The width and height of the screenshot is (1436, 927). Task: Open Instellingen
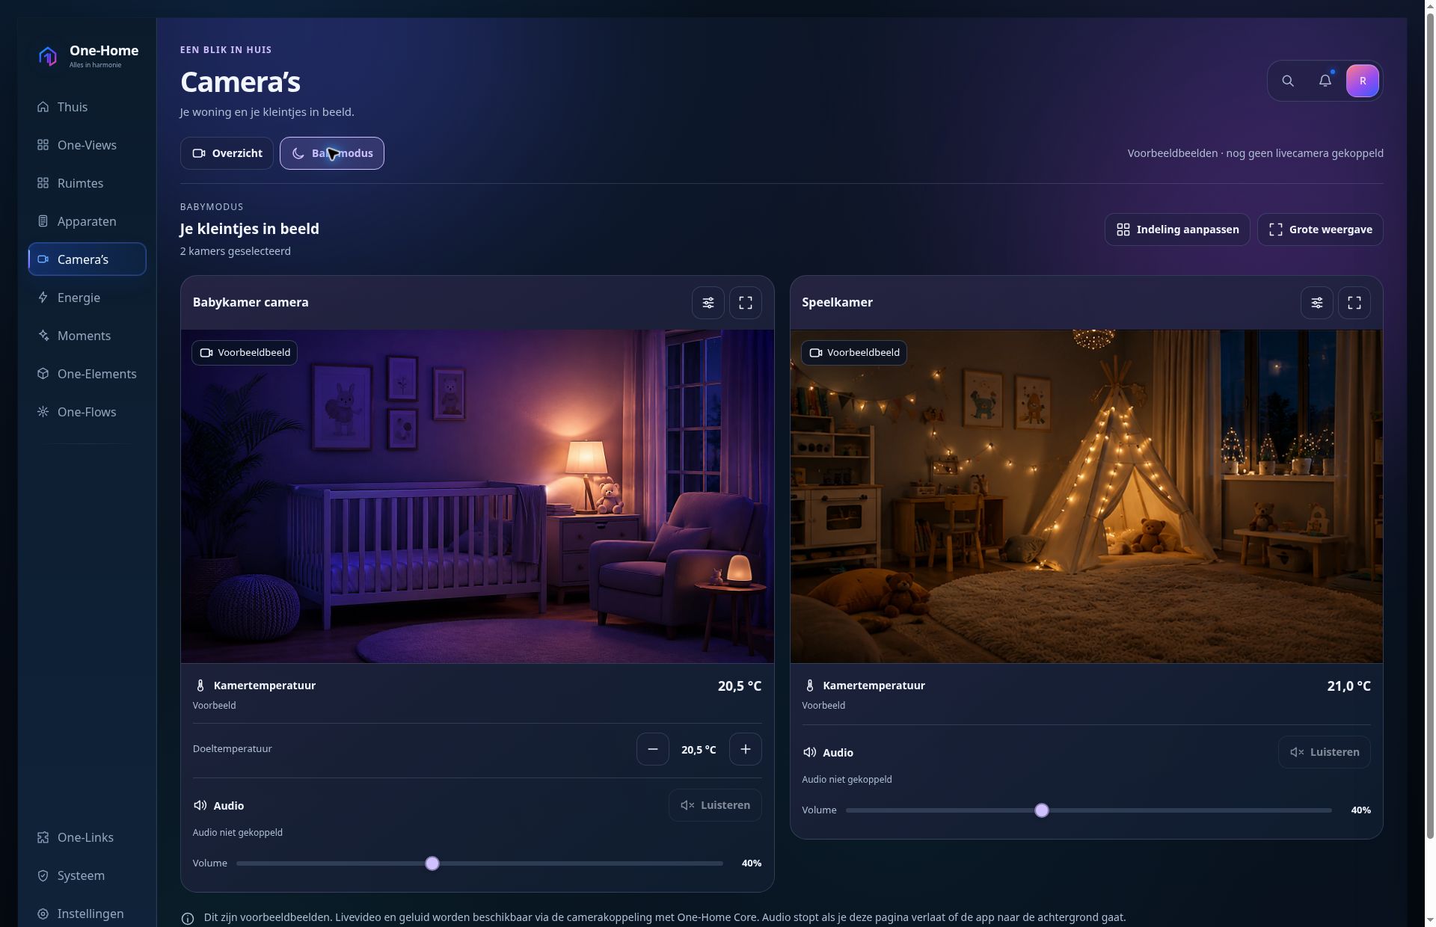pyautogui.click(x=87, y=914)
